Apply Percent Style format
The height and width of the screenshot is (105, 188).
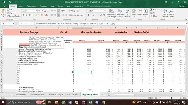click(x=93, y=15)
